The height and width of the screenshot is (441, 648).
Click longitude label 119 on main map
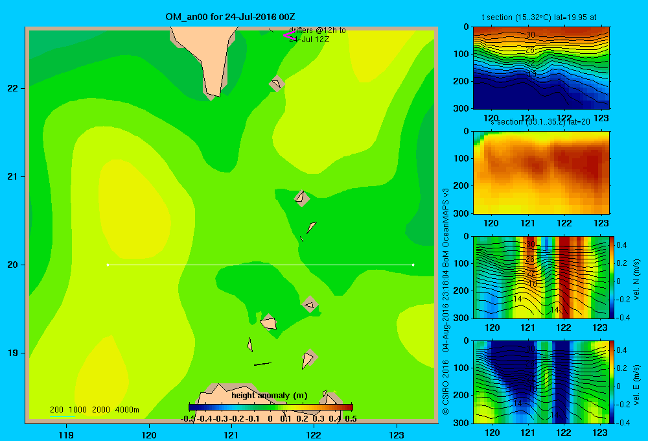66,435
